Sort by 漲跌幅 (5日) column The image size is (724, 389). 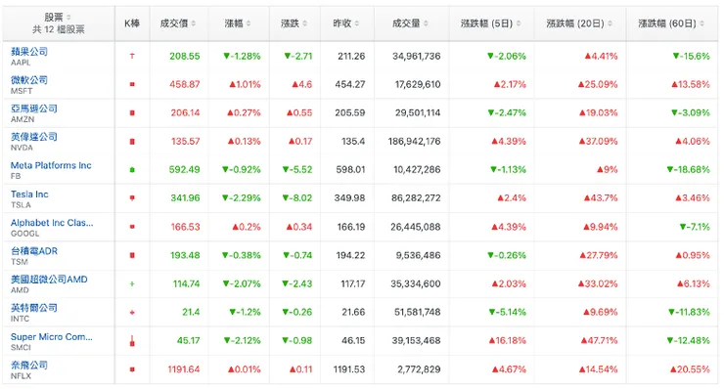click(491, 23)
